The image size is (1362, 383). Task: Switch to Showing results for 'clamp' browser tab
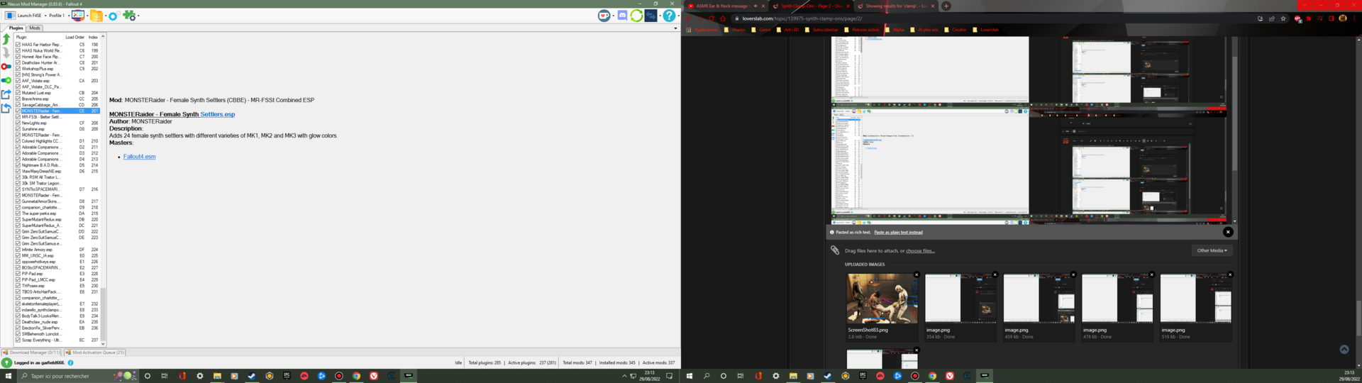[895, 6]
